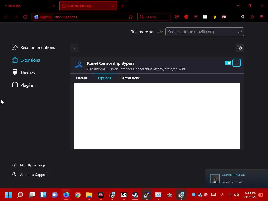Open the extension's three-dot more options menu
268x201 pixels.
(x=237, y=63)
